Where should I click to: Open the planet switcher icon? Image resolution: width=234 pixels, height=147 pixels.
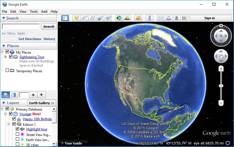138,18
